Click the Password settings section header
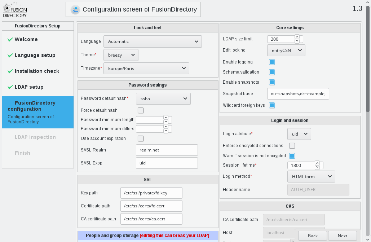The width and height of the screenshot is (371, 242). pos(148,85)
